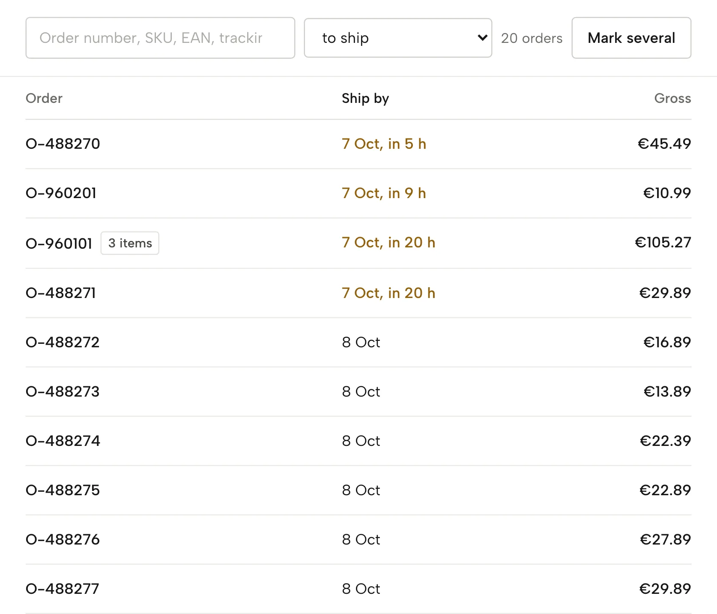
Task: Click the €10.99 gross amount
Action: coord(667,193)
